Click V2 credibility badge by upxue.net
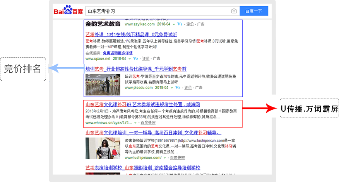Screen dimensions: 339x182 click(135, 58)
